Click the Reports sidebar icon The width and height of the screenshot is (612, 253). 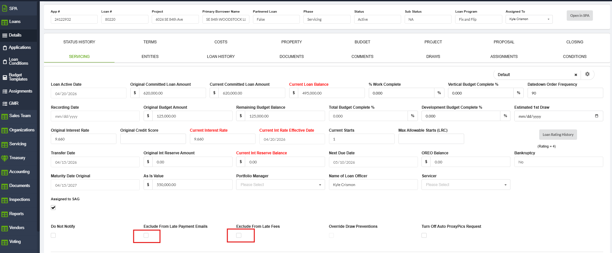pos(5,214)
